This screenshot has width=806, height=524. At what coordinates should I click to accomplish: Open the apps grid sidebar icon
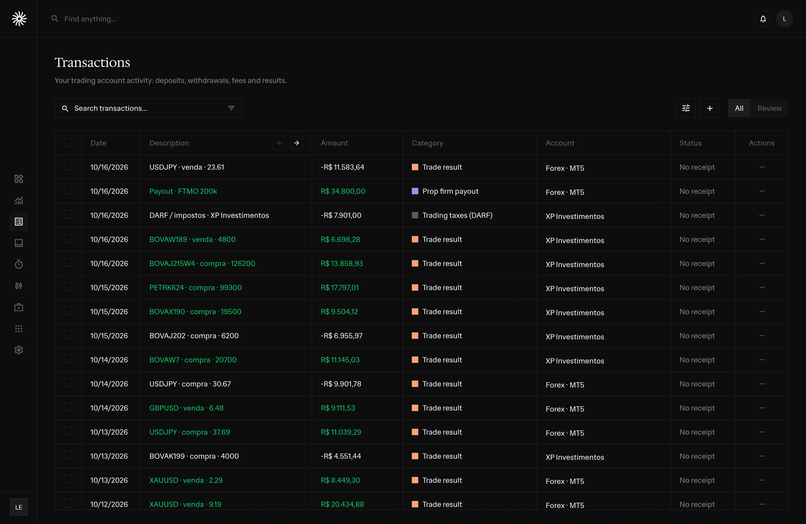click(x=19, y=329)
